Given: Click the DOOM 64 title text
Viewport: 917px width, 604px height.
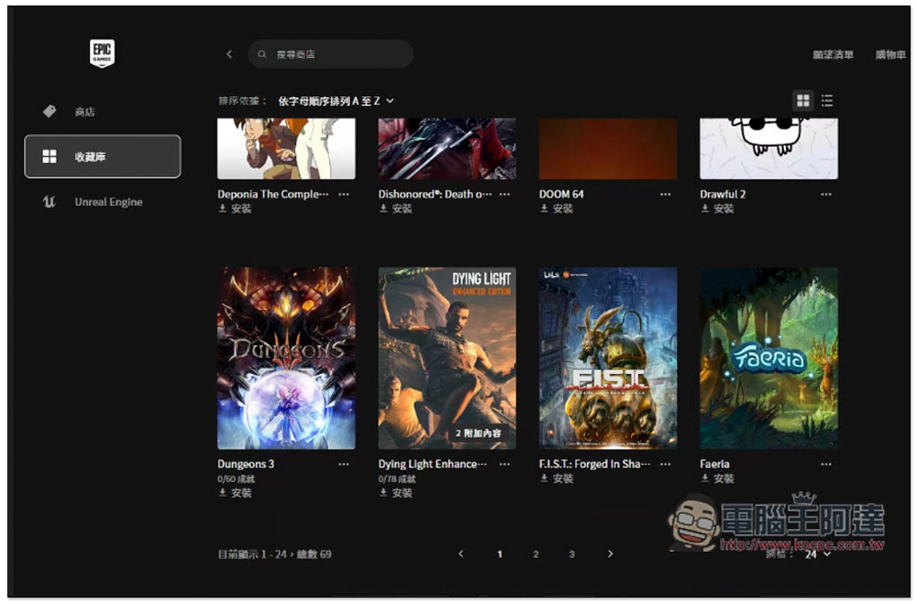Looking at the screenshot, I should (x=561, y=194).
